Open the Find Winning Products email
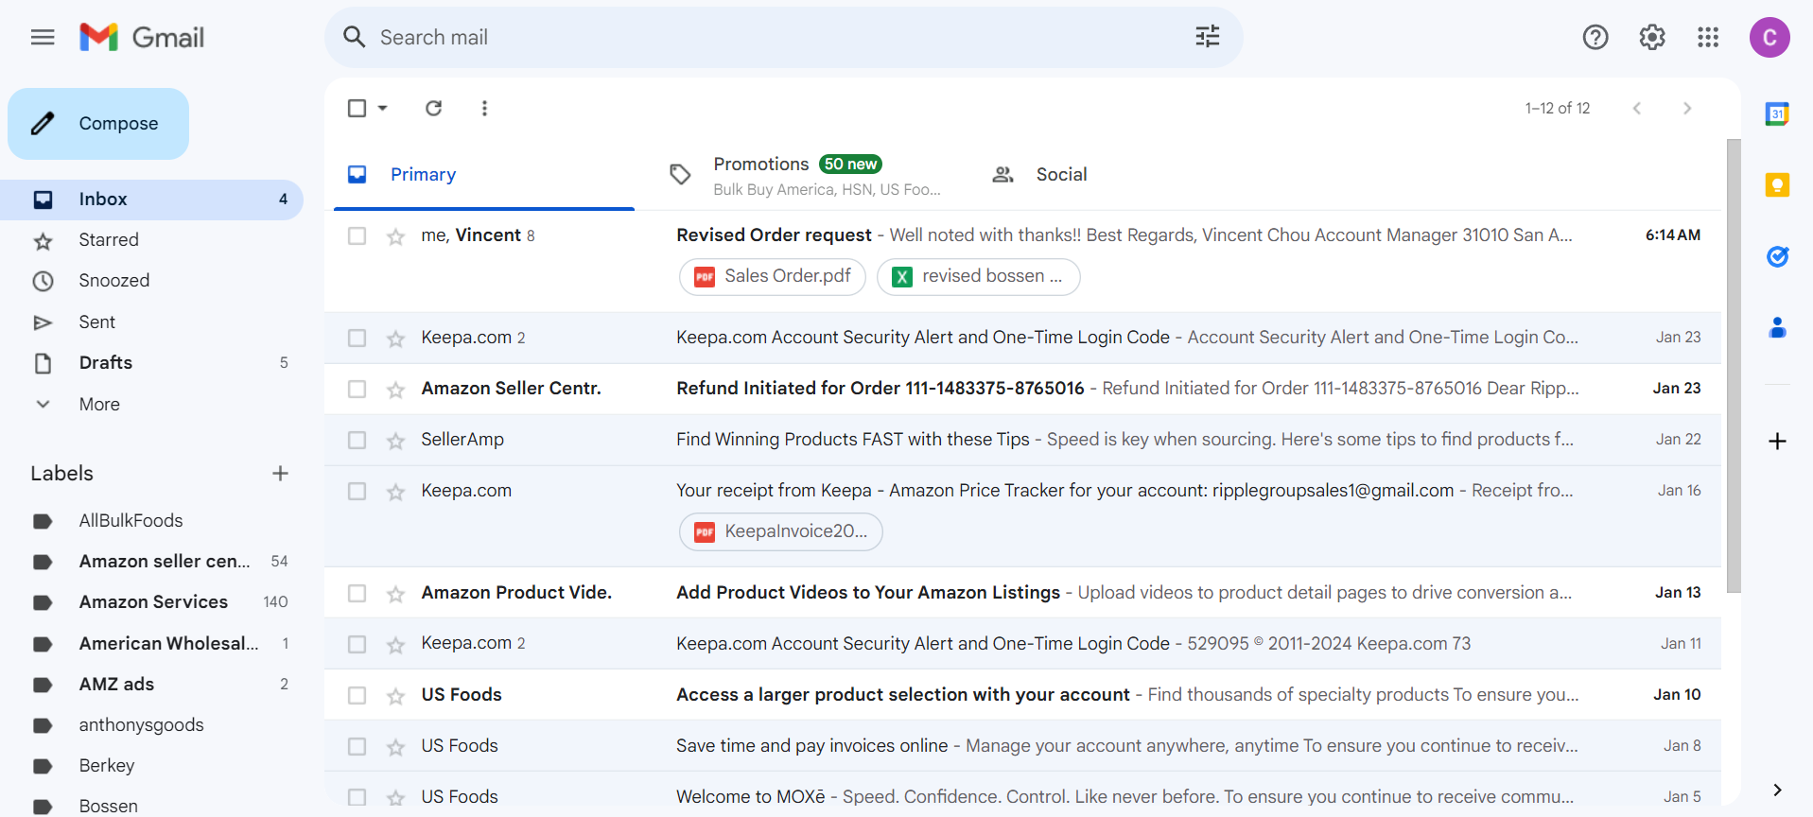This screenshot has width=1813, height=817. pyautogui.click(x=1022, y=440)
